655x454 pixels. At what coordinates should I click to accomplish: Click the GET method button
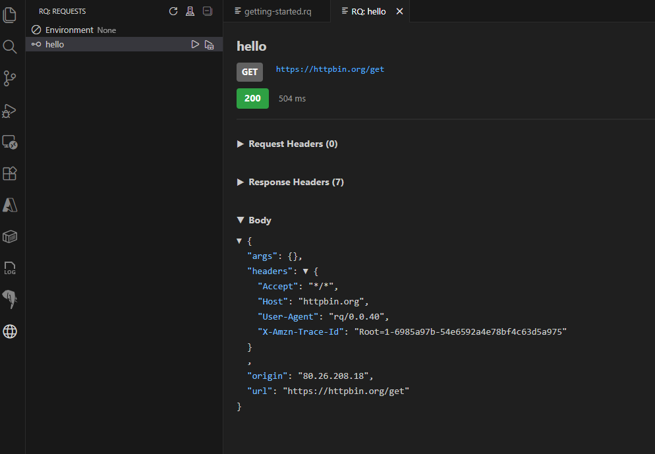tap(250, 72)
